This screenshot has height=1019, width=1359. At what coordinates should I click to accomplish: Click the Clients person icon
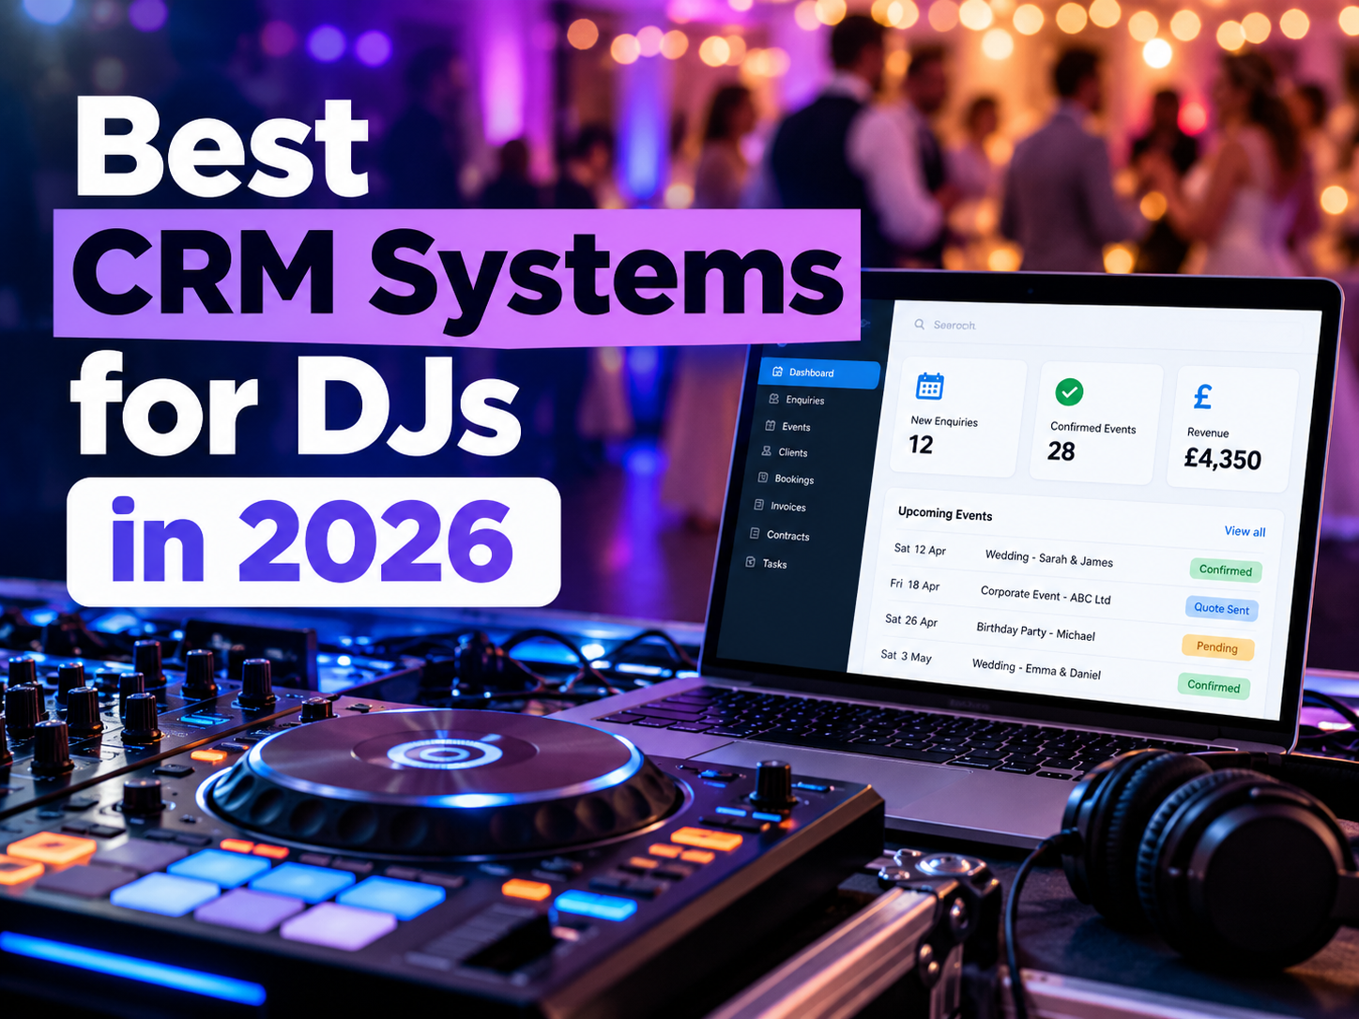pos(767,451)
